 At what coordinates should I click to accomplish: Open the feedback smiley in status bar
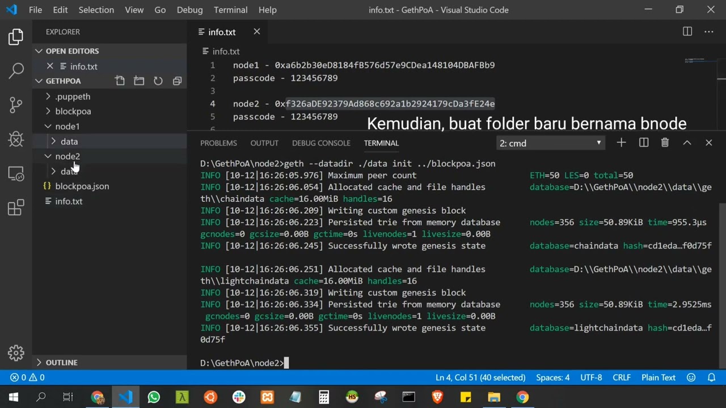(691, 377)
